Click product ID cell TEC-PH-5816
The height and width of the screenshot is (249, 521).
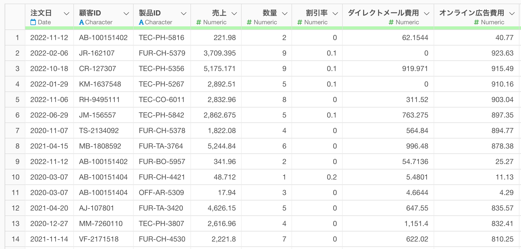(161, 38)
